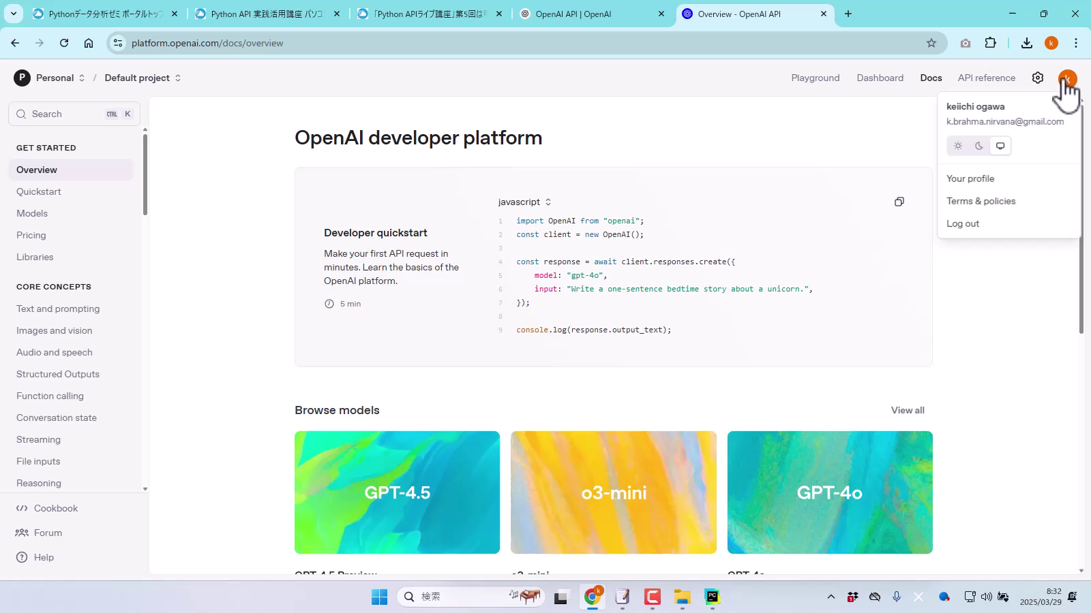Image resolution: width=1091 pixels, height=613 pixels.
Task: Choose Log out from account menu
Action: point(962,223)
